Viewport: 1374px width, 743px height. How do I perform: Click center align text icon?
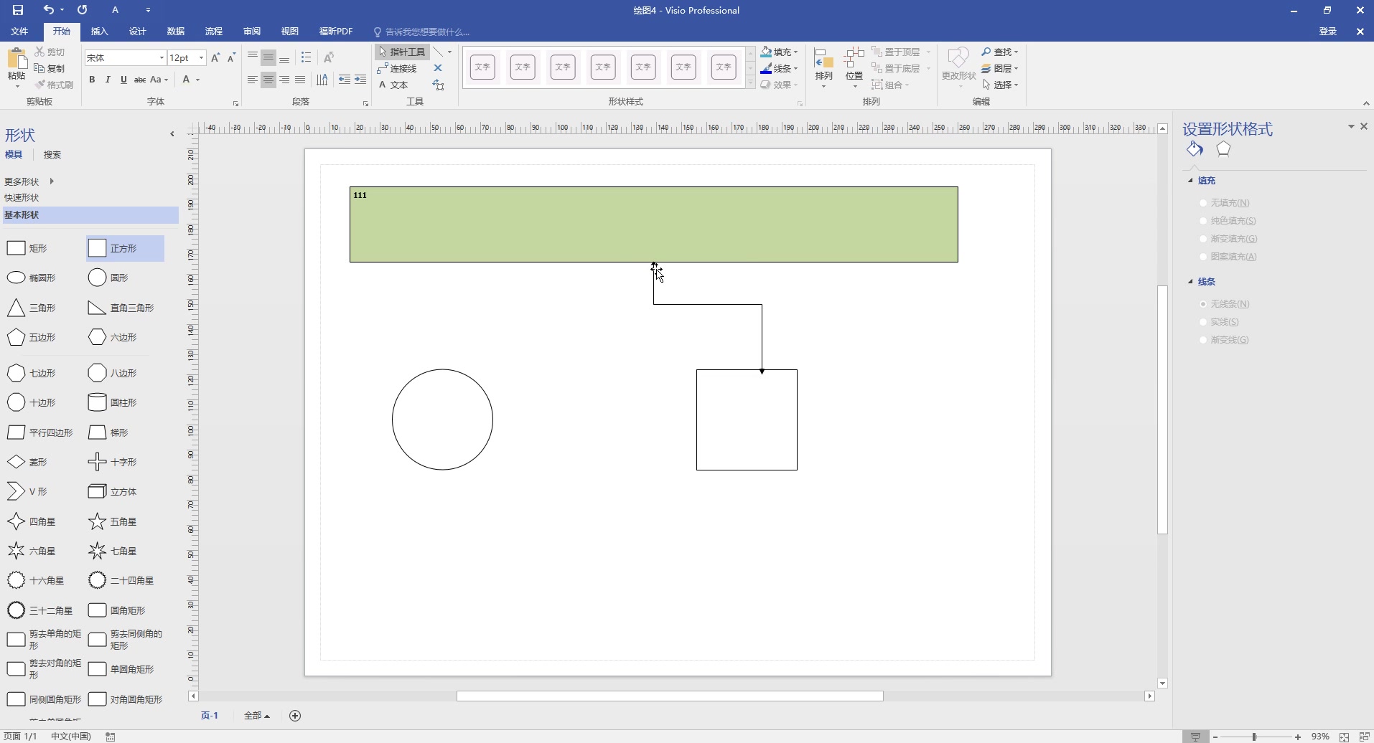(x=268, y=80)
